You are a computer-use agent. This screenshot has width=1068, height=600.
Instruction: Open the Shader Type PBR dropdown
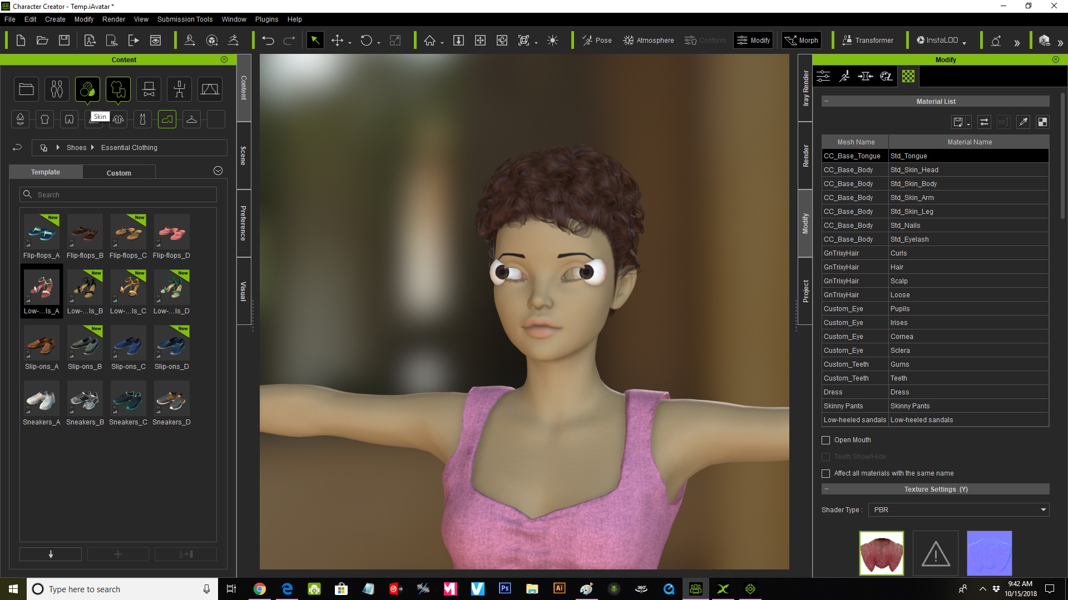pos(958,510)
